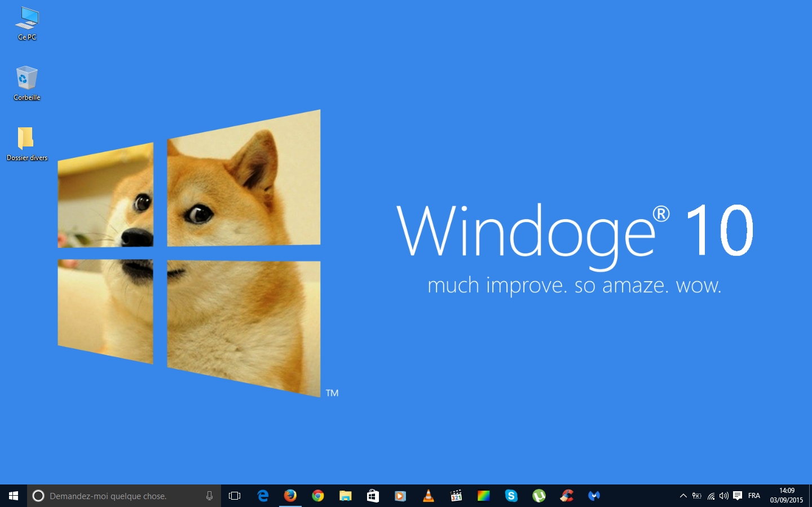This screenshot has width=812, height=507.
Task: Show hidden system tray icons
Action: coord(683,496)
